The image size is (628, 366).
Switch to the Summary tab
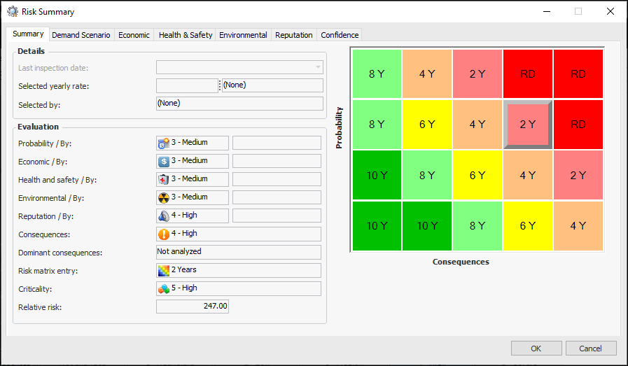pos(28,34)
